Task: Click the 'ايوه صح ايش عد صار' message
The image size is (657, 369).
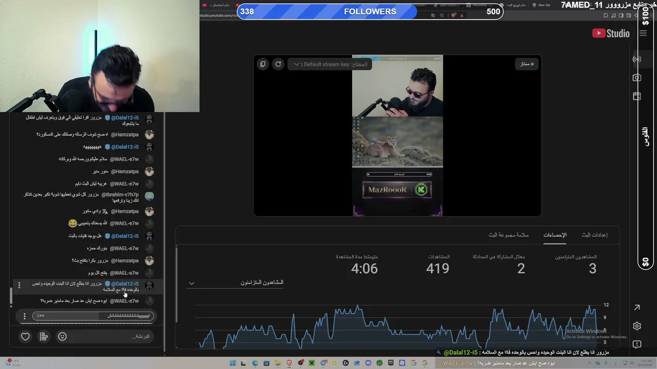Action: [x=74, y=301]
